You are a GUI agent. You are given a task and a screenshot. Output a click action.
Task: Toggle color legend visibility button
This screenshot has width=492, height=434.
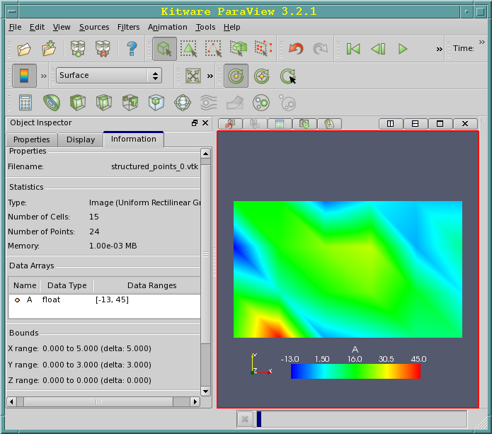[25, 76]
